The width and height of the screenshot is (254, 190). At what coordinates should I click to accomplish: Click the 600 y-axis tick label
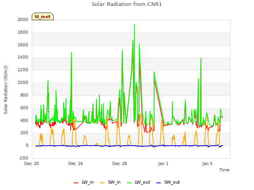(x=24, y=108)
